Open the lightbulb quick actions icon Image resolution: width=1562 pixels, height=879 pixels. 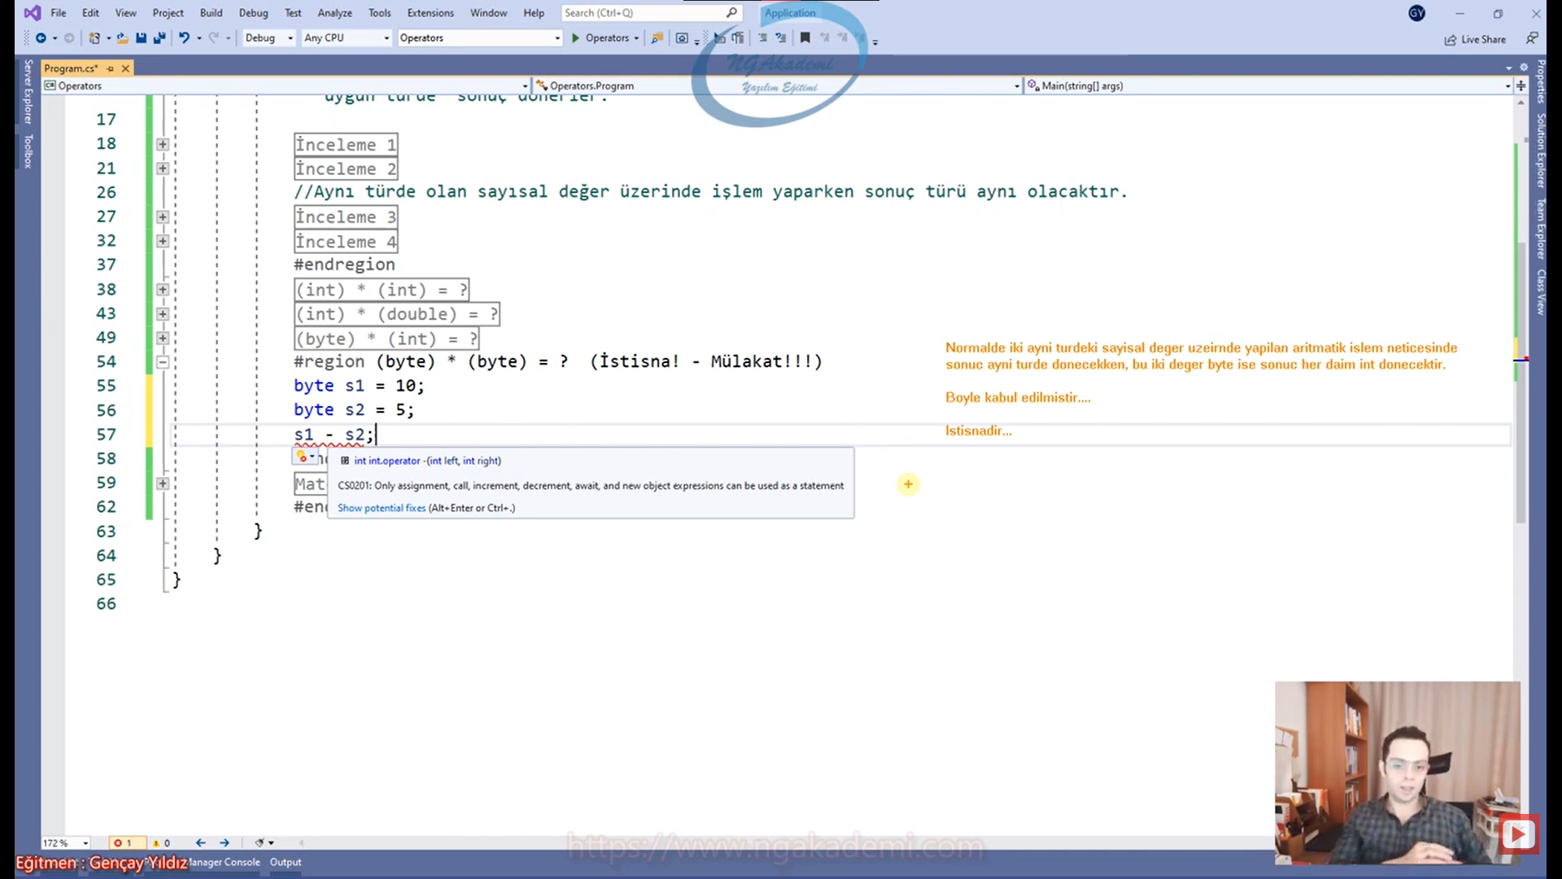(x=303, y=457)
